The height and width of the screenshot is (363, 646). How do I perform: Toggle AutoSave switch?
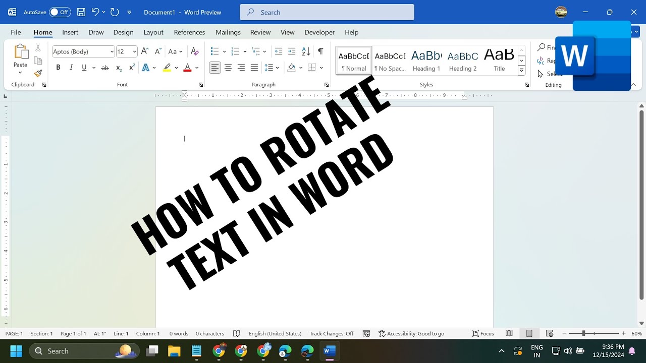pos(60,12)
